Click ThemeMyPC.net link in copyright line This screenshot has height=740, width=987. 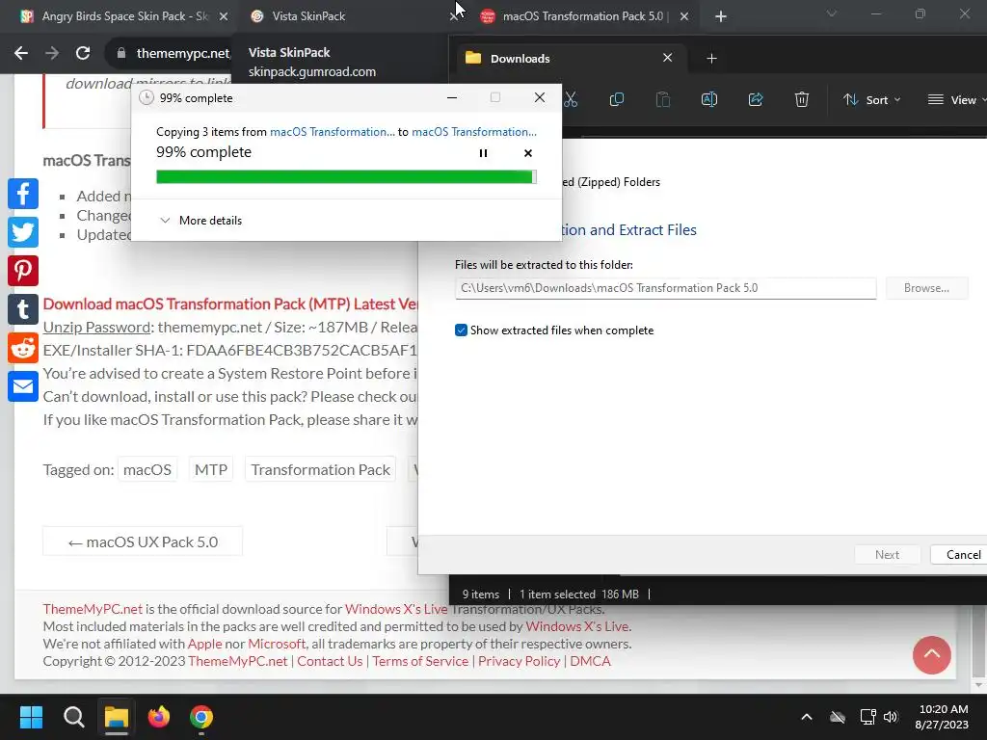pyautogui.click(x=237, y=661)
